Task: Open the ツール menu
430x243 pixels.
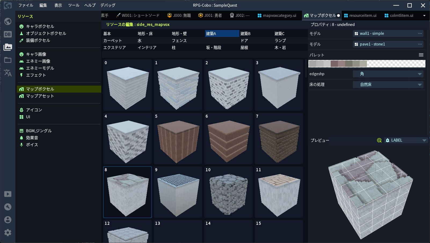Action: (74, 5)
